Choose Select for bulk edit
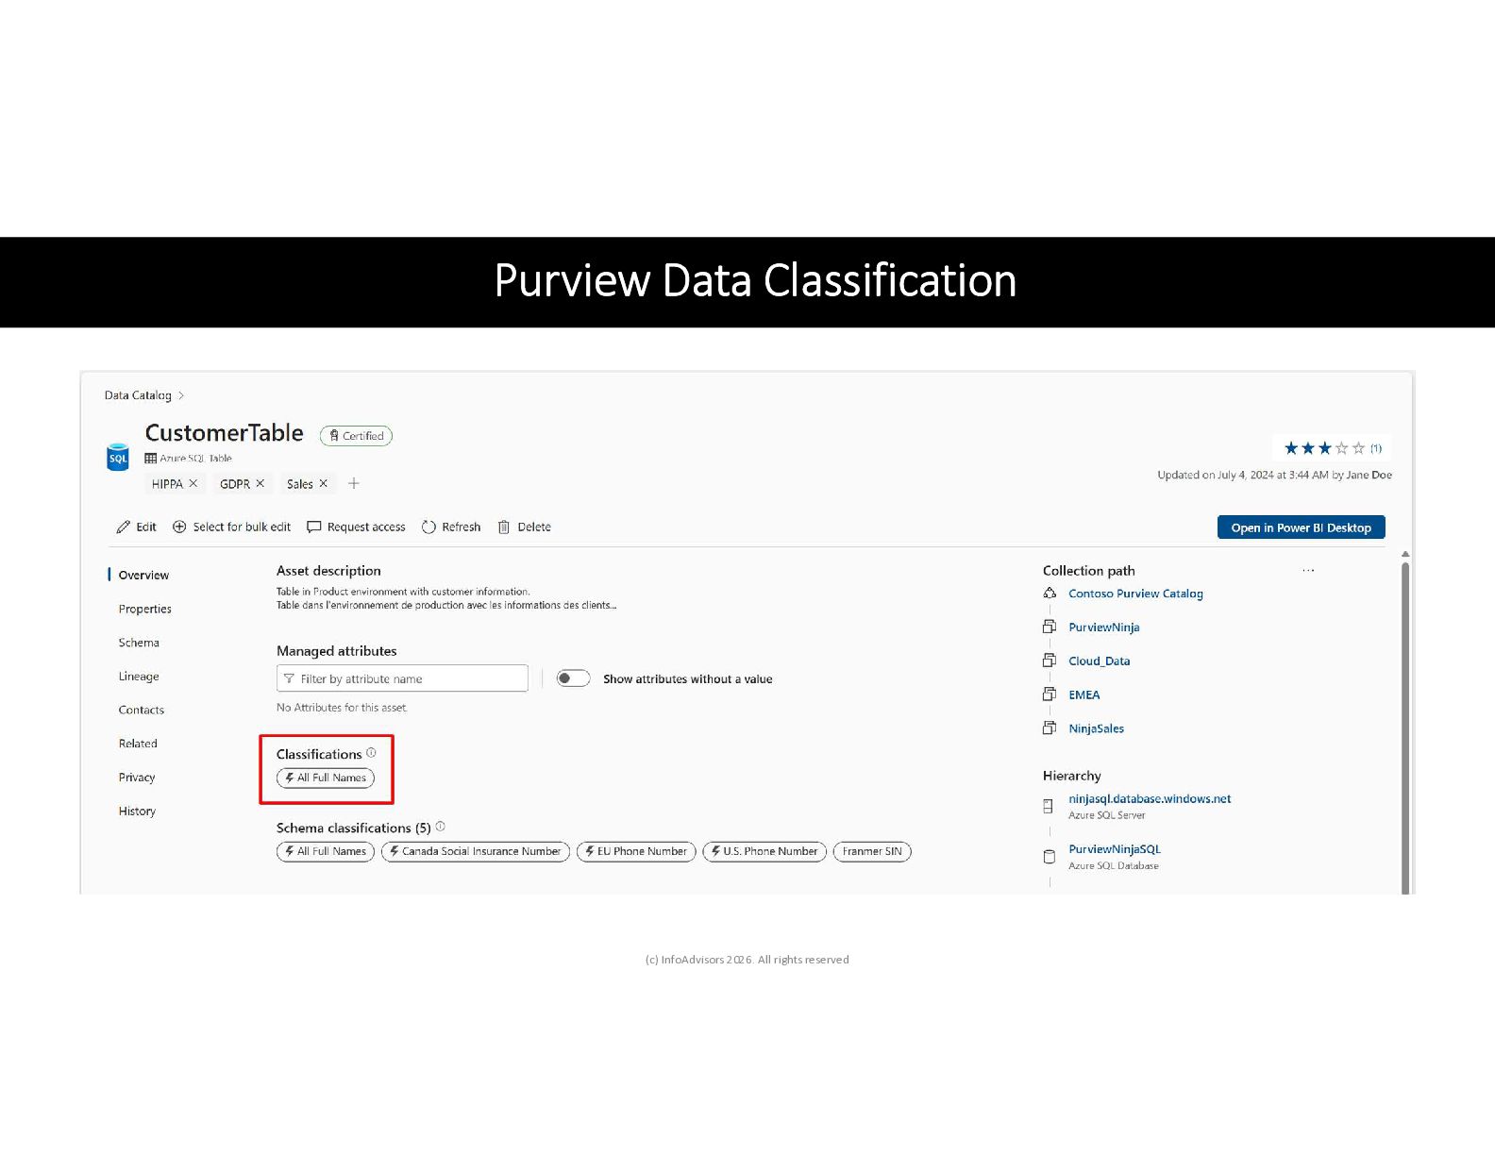Screen dimensions: 1495x1155 tap(232, 527)
